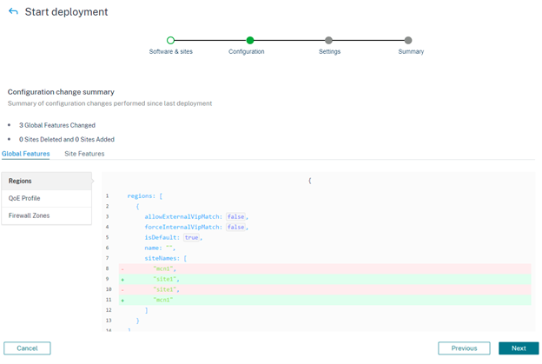Click the allowExternalVipMatch false value
The width and height of the screenshot is (542, 364).
click(235, 216)
